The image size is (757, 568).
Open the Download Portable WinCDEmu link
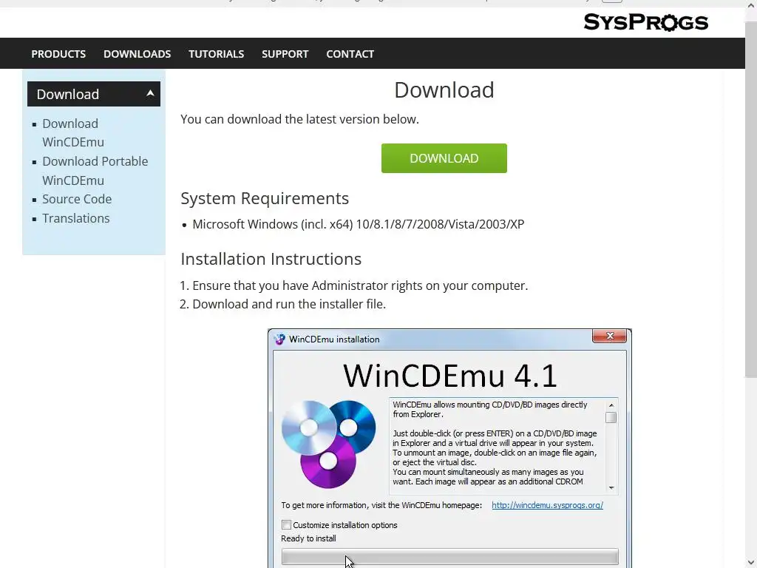pyautogui.click(x=95, y=171)
